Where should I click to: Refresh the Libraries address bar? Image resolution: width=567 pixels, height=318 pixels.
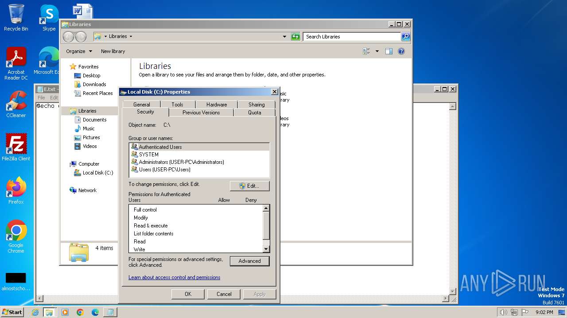(x=295, y=37)
